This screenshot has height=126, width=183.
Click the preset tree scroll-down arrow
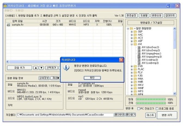coord(175,93)
